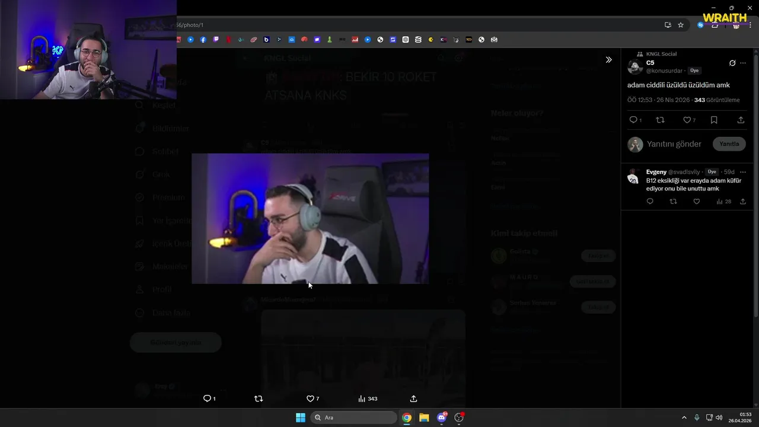Open @konusurdar profile handle link
Image resolution: width=759 pixels, height=427 pixels.
664,71
